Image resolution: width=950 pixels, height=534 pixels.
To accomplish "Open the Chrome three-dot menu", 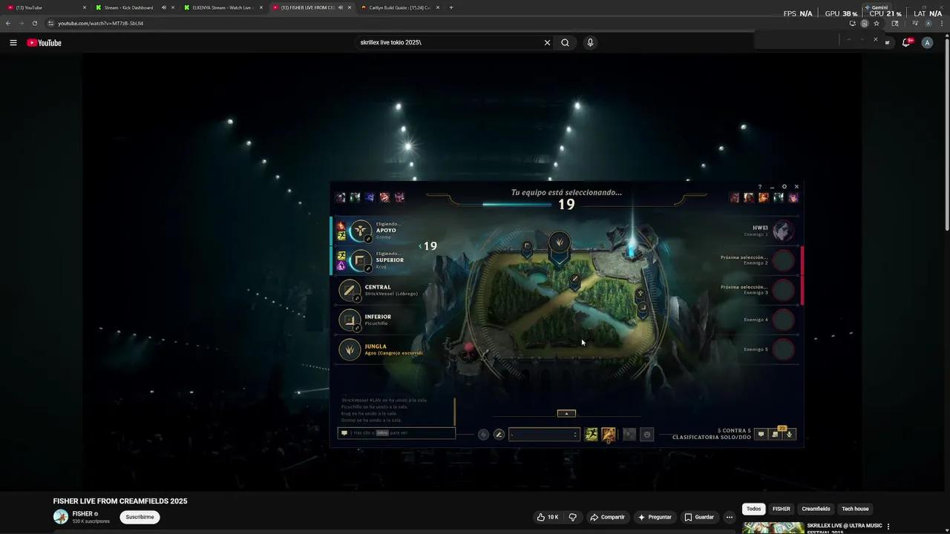I will click(x=942, y=23).
